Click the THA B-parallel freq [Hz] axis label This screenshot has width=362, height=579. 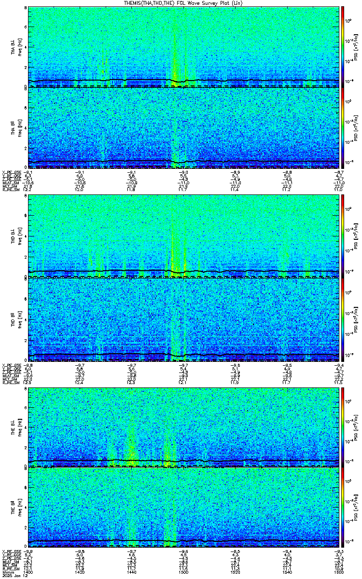pos(20,128)
